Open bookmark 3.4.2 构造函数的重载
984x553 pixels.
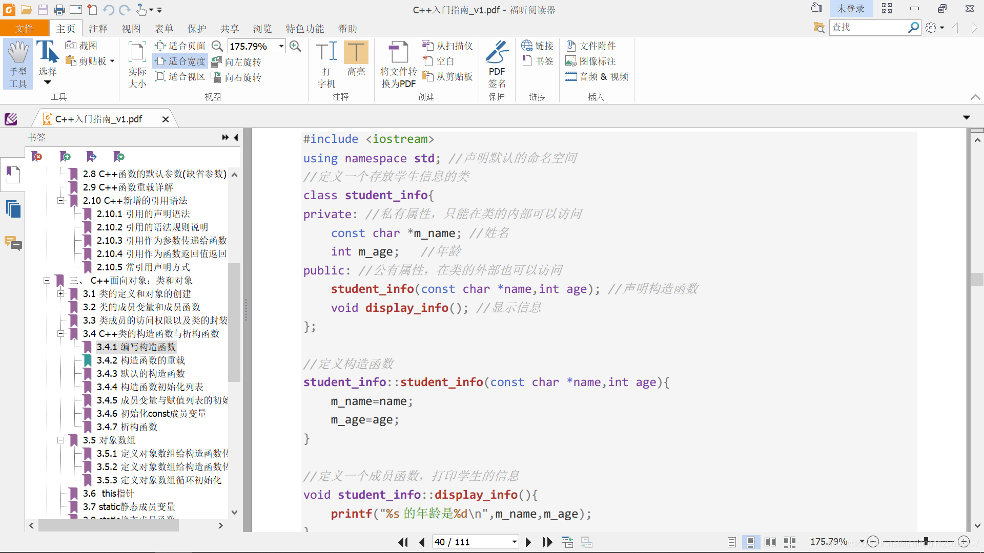[x=140, y=360]
